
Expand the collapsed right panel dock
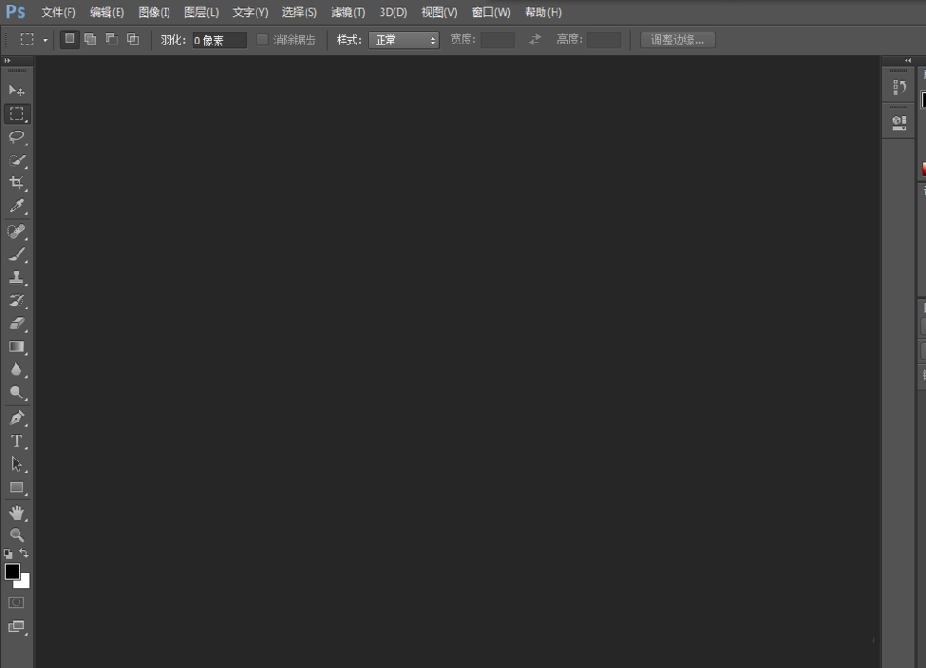907,61
